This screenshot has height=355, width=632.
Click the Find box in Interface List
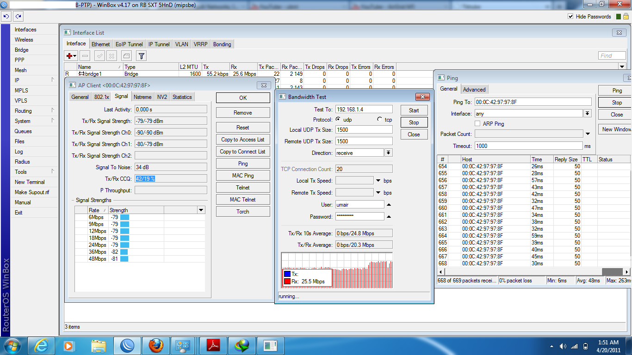point(612,56)
